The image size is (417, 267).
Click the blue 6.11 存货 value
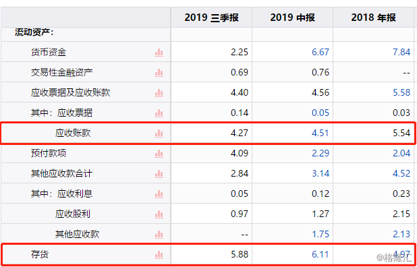click(x=321, y=254)
